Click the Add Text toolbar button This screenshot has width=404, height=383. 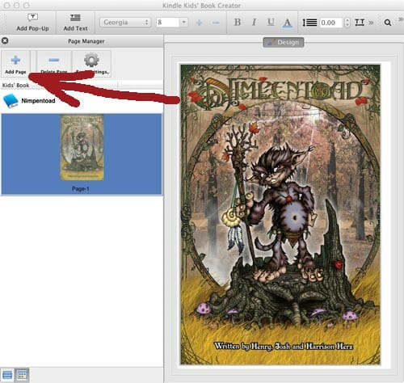[x=75, y=23]
